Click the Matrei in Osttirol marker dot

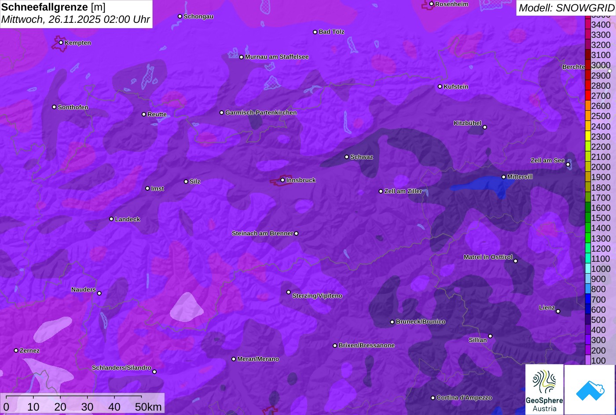click(x=516, y=261)
